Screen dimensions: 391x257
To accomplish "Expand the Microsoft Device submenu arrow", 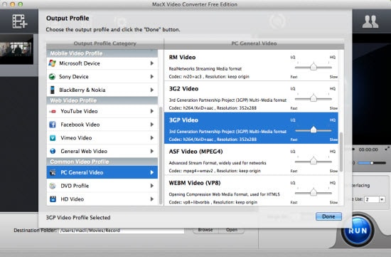I will click(152, 63).
